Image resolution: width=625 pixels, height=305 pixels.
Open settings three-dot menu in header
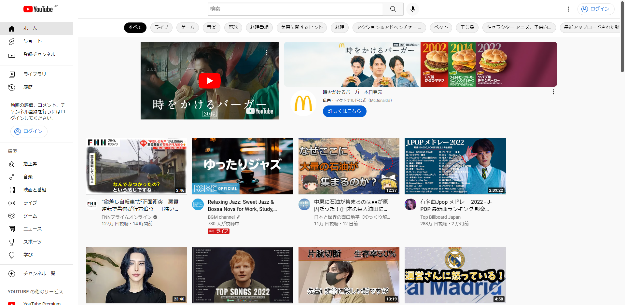[x=568, y=9]
